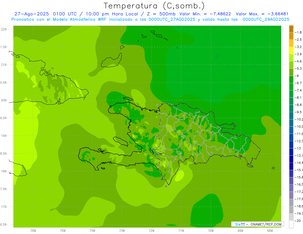Screen dimensions: 303x234
Task: Click the '72W' longitude label
Action: pyautogui.click(x=151, y=231)
